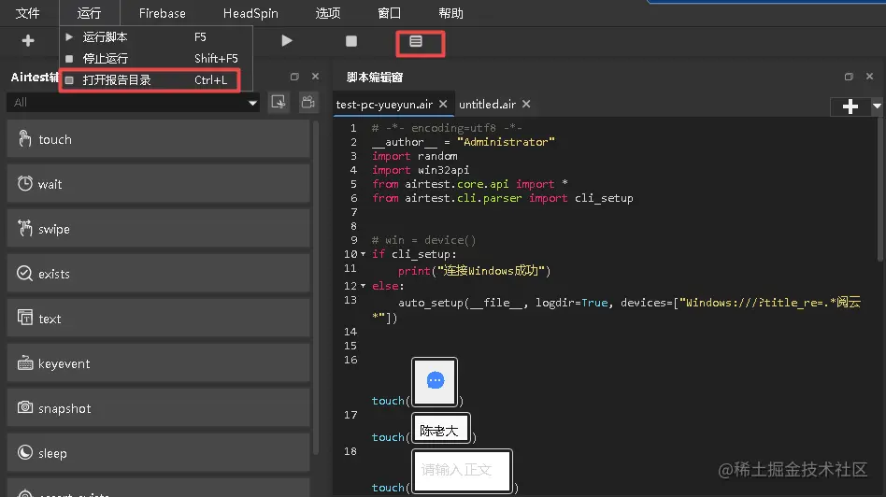
Task: Click the swipe gesture icon
Action: click(x=25, y=228)
